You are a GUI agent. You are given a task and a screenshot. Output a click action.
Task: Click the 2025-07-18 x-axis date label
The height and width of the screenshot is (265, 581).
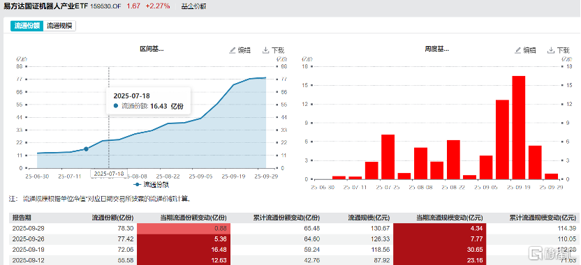[x=109, y=173]
